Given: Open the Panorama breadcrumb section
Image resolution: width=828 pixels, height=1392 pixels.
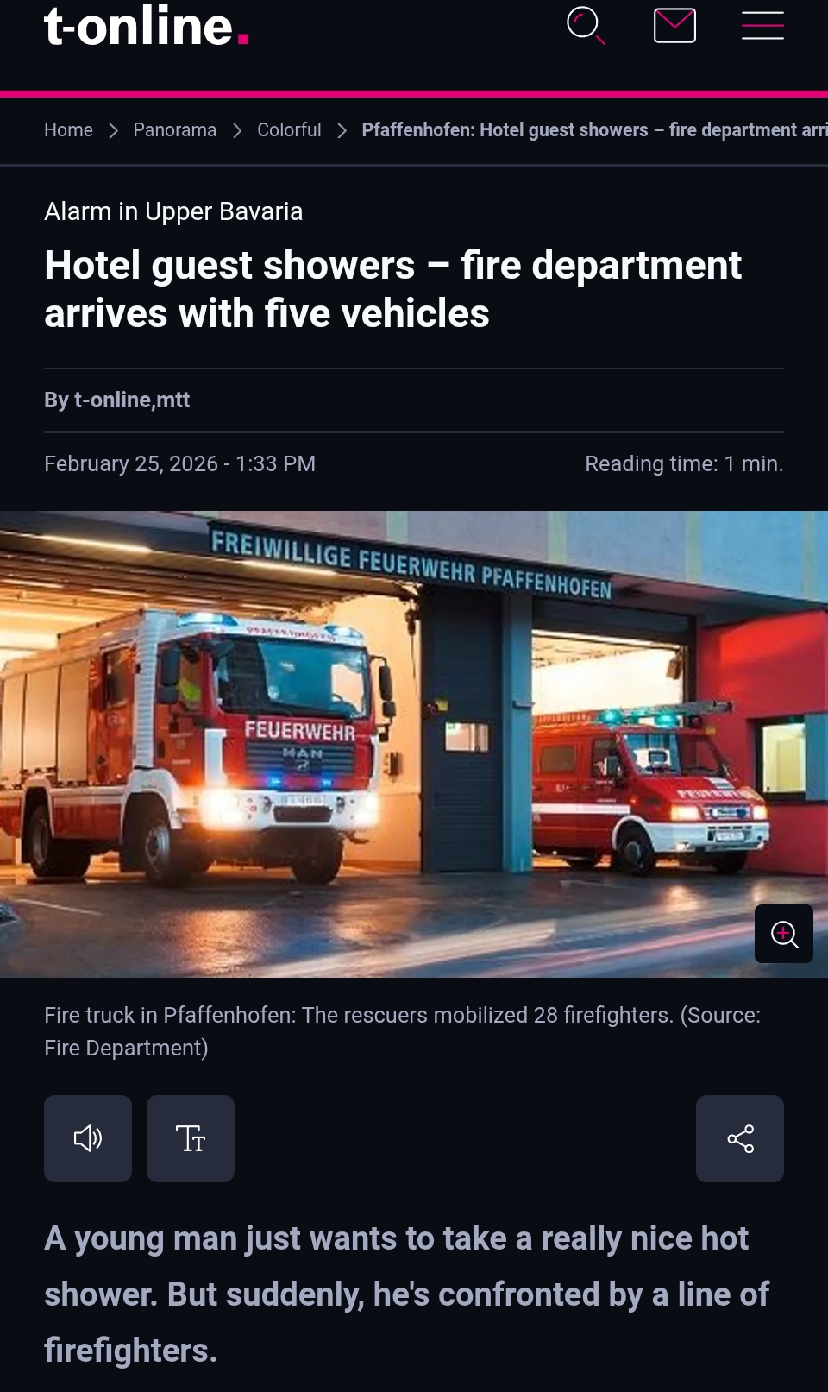Looking at the screenshot, I should click(175, 129).
